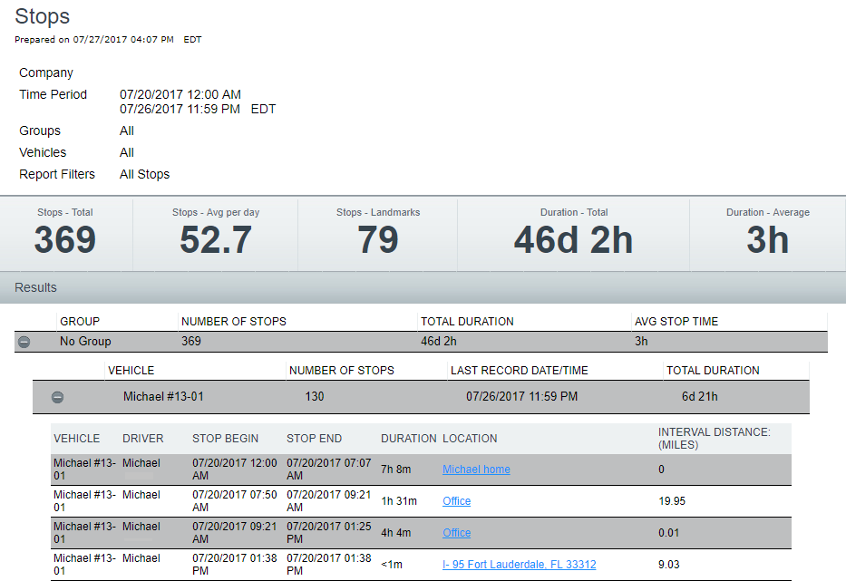Image resolution: width=846 pixels, height=581 pixels.
Task: Click NUMBER OF STOPS header in group table
Action: 234,322
